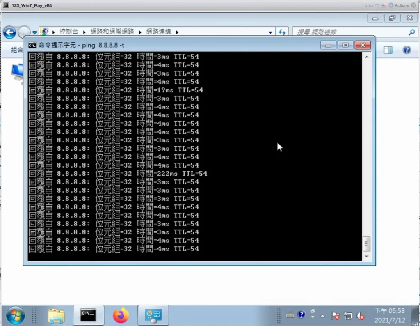
Task: Click the Command Prompt taskbar button
Action: click(x=88, y=315)
